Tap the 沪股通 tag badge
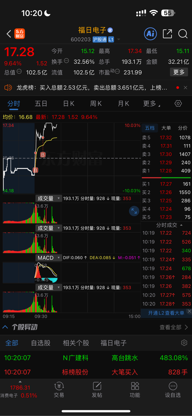This screenshot has width=192, height=416. pyautogui.click(x=99, y=39)
